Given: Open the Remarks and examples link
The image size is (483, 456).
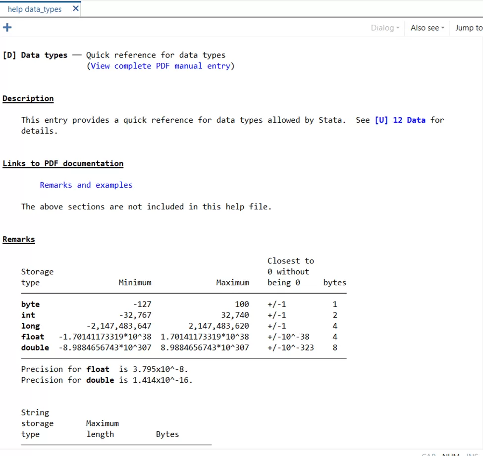Looking at the screenshot, I should [86, 185].
